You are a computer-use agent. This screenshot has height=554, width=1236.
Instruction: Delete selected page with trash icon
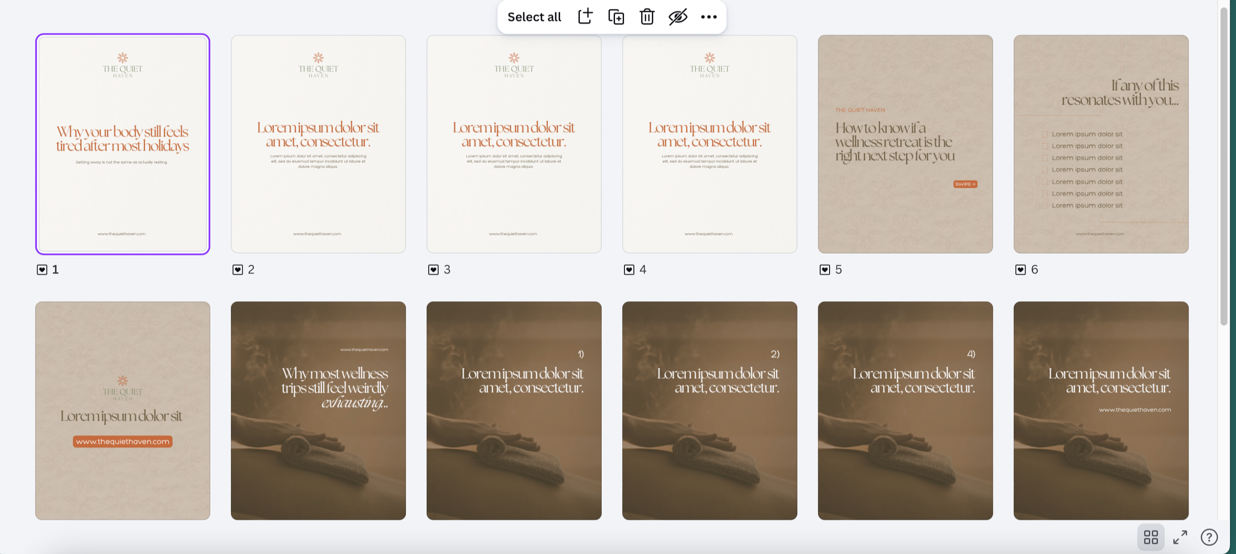[x=647, y=17]
